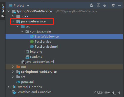Click the Select Opened File crosshair icon

click(92, 5)
